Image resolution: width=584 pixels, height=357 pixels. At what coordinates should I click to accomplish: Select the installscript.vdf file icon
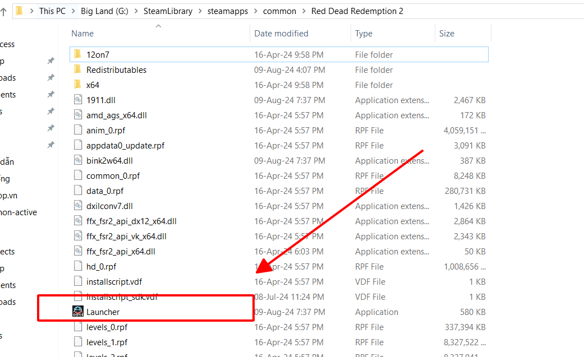(78, 281)
